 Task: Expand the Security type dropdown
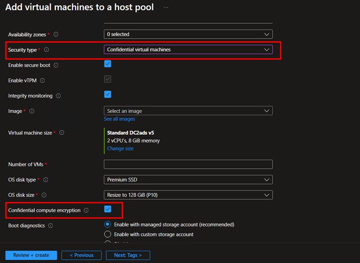point(188,50)
